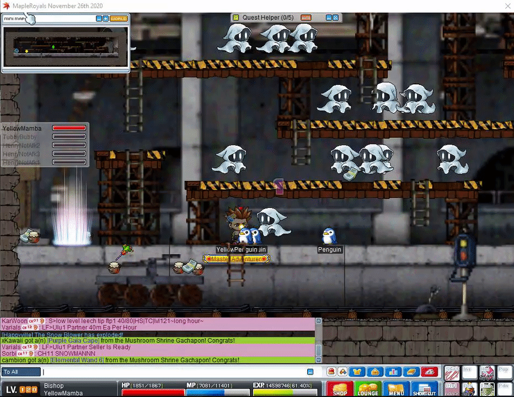Click the SHOP button
The image size is (514, 397).
(340, 389)
